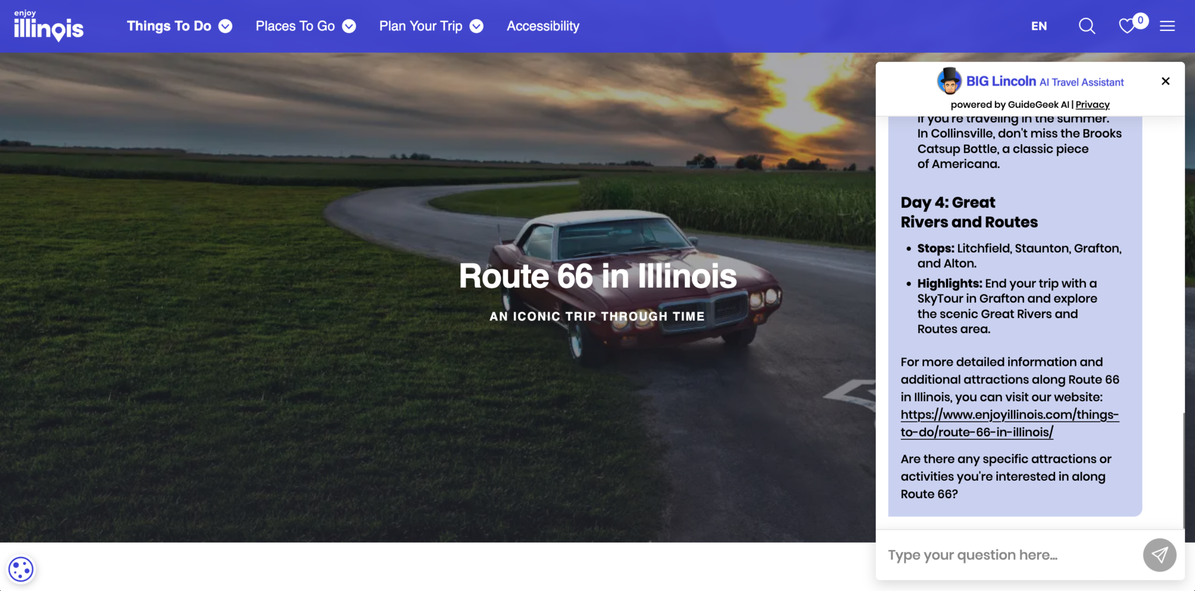Open the EN language selector
1195x591 pixels.
coord(1039,26)
